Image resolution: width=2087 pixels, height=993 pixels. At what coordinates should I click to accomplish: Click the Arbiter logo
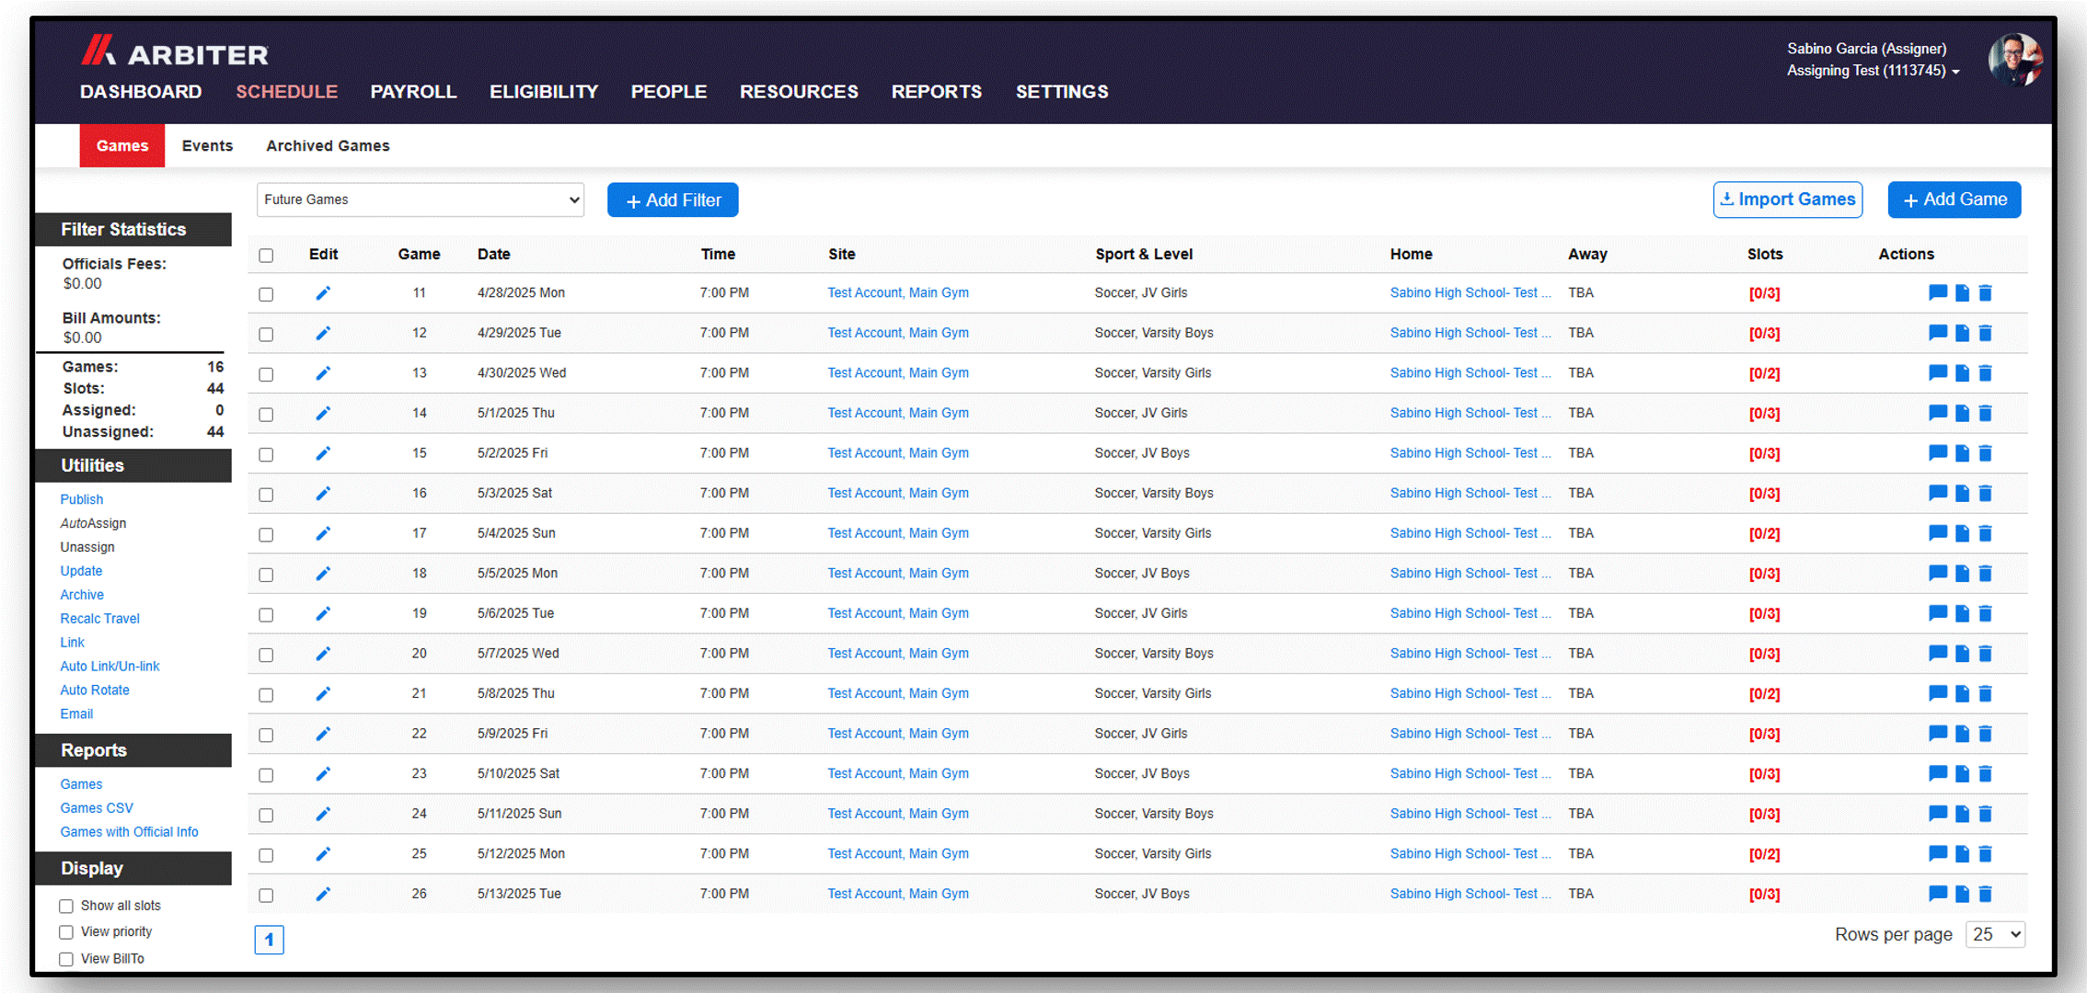coord(175,52)
